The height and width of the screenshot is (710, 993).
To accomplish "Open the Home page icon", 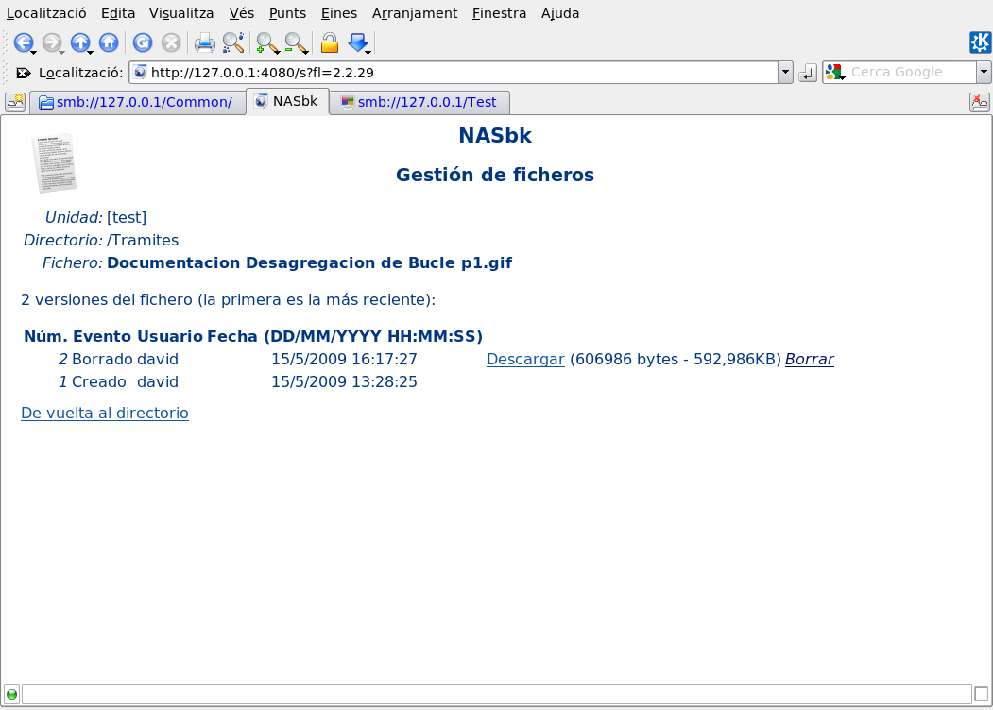I will tap(109, 42).
